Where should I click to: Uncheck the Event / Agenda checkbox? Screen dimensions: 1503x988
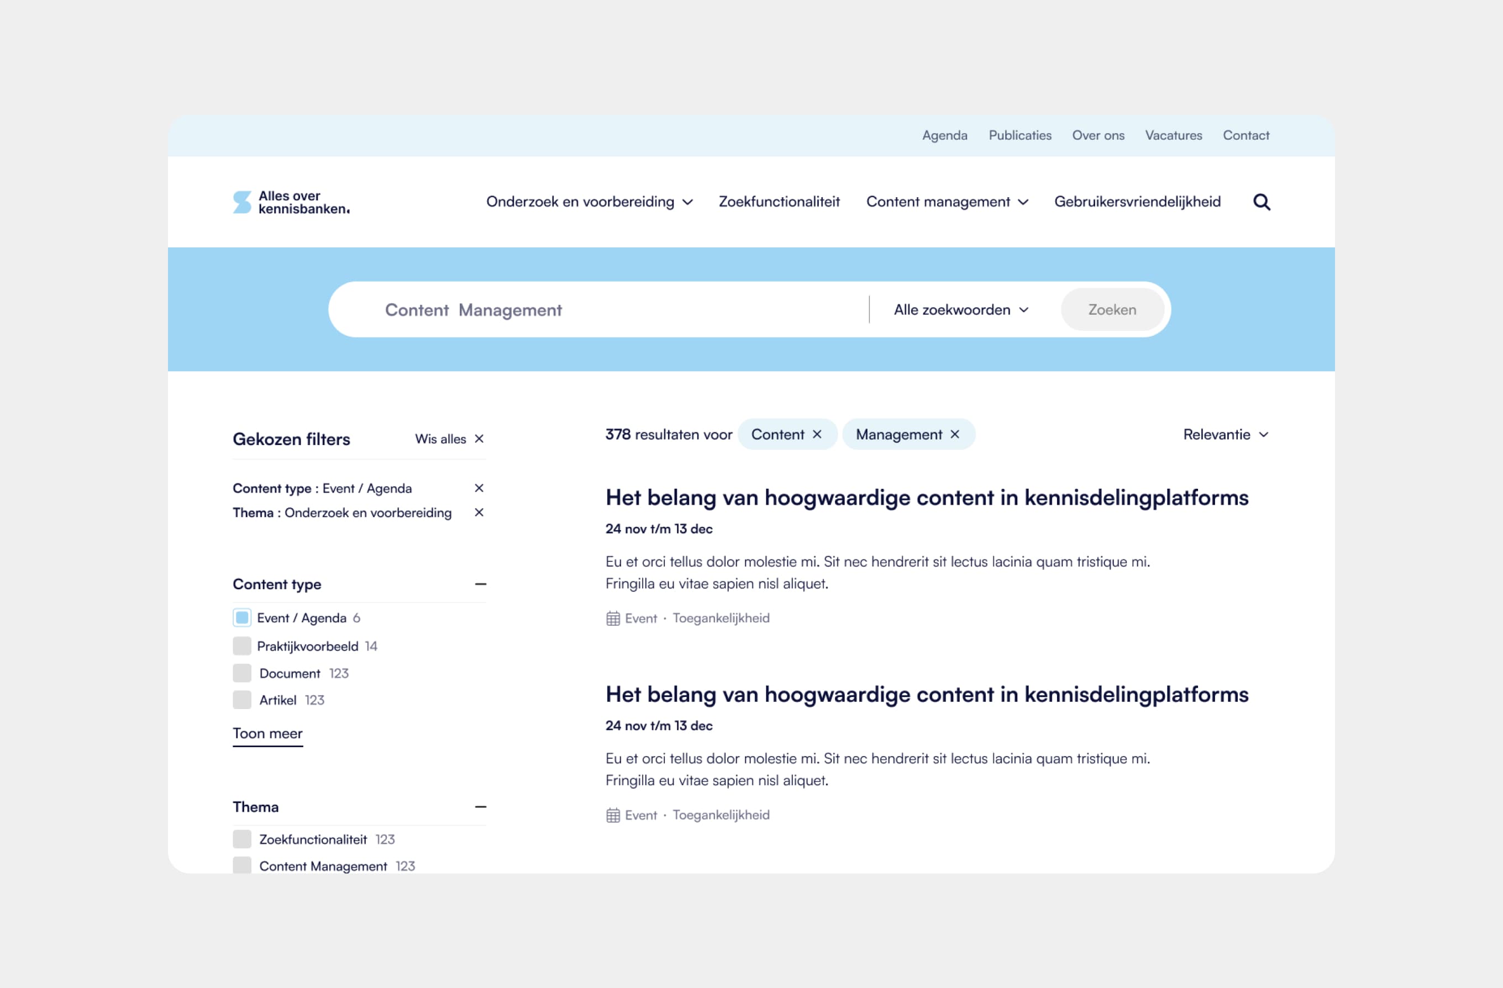pos(242,617)
